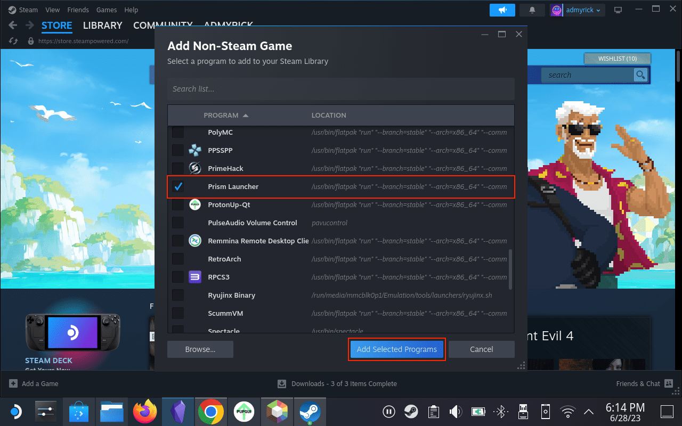This screenshot has height=426, width=682.
Task: Click the store search magnifier icon
Action: point(640,75)
